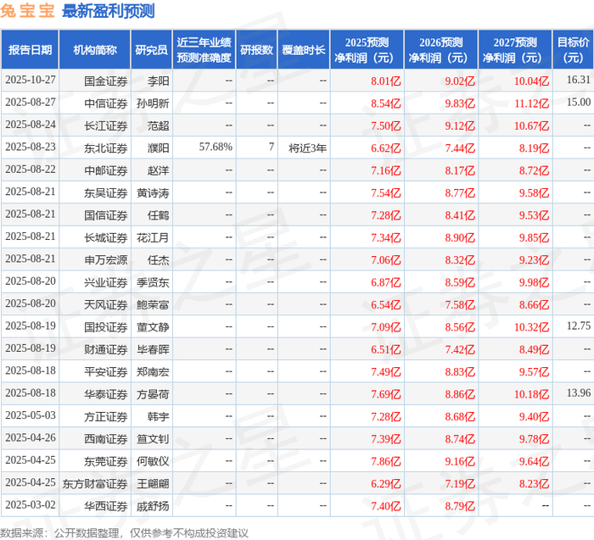The image size is (594, 540).
Task: Click researcher name 方晏荷
Action: click(x=153, y=394)
